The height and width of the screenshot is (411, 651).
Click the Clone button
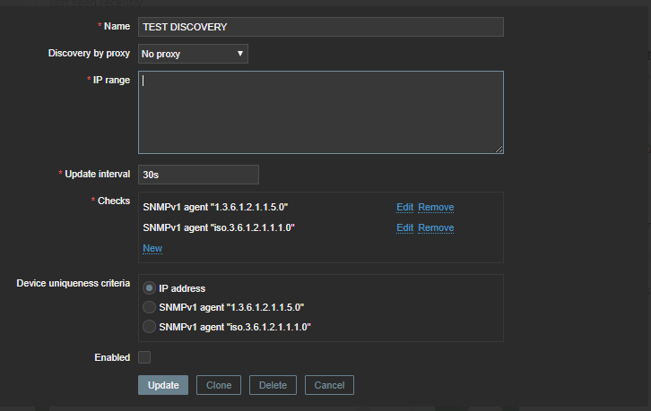pyautogui.click(x=219, y=385)
